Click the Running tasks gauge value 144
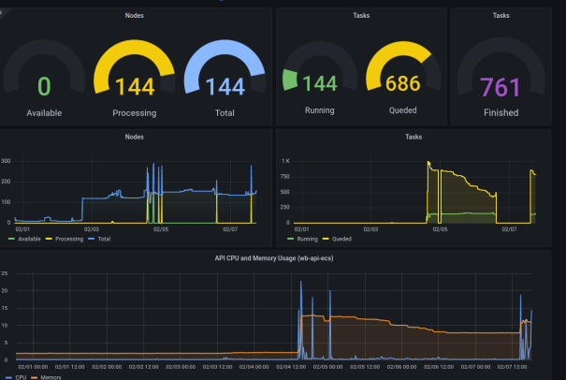This screenshot has height=380, width=566. point(319,83)
